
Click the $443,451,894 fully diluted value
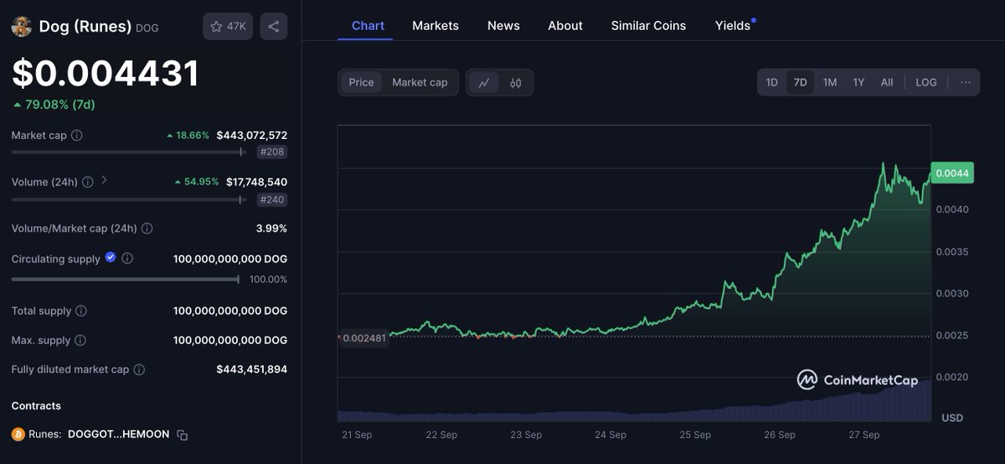[x=252, y=369]
